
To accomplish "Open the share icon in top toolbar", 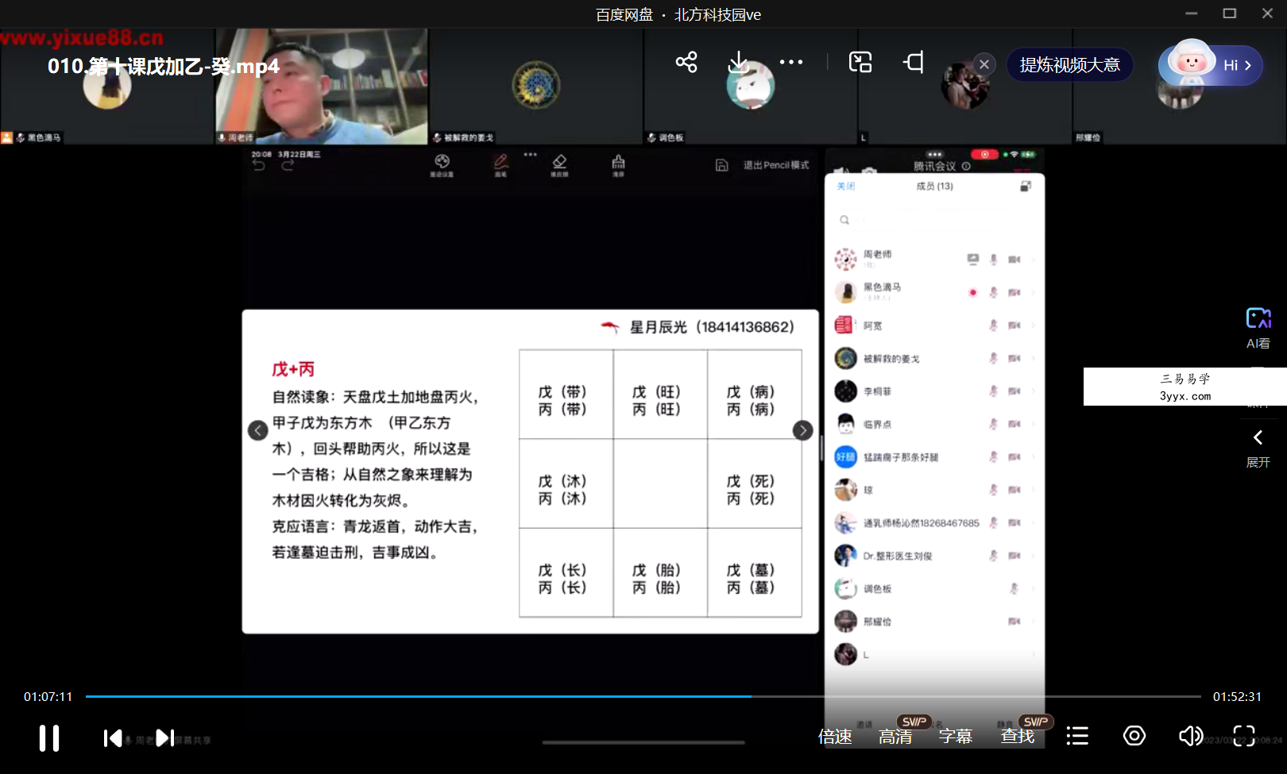I will pos(686,62).
